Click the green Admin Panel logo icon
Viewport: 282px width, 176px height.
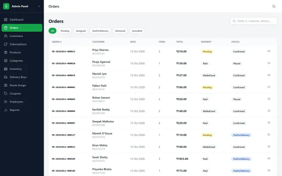click(x=6, y=6)
